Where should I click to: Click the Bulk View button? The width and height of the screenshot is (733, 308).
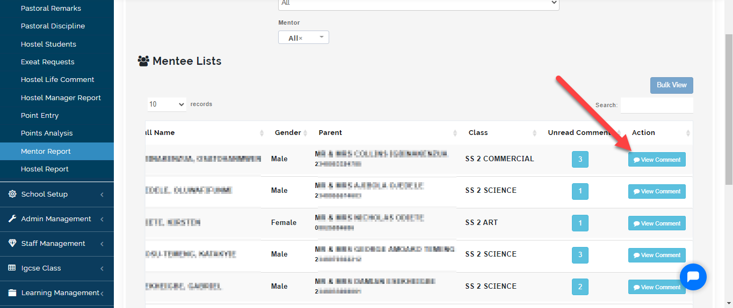(672, 85)
